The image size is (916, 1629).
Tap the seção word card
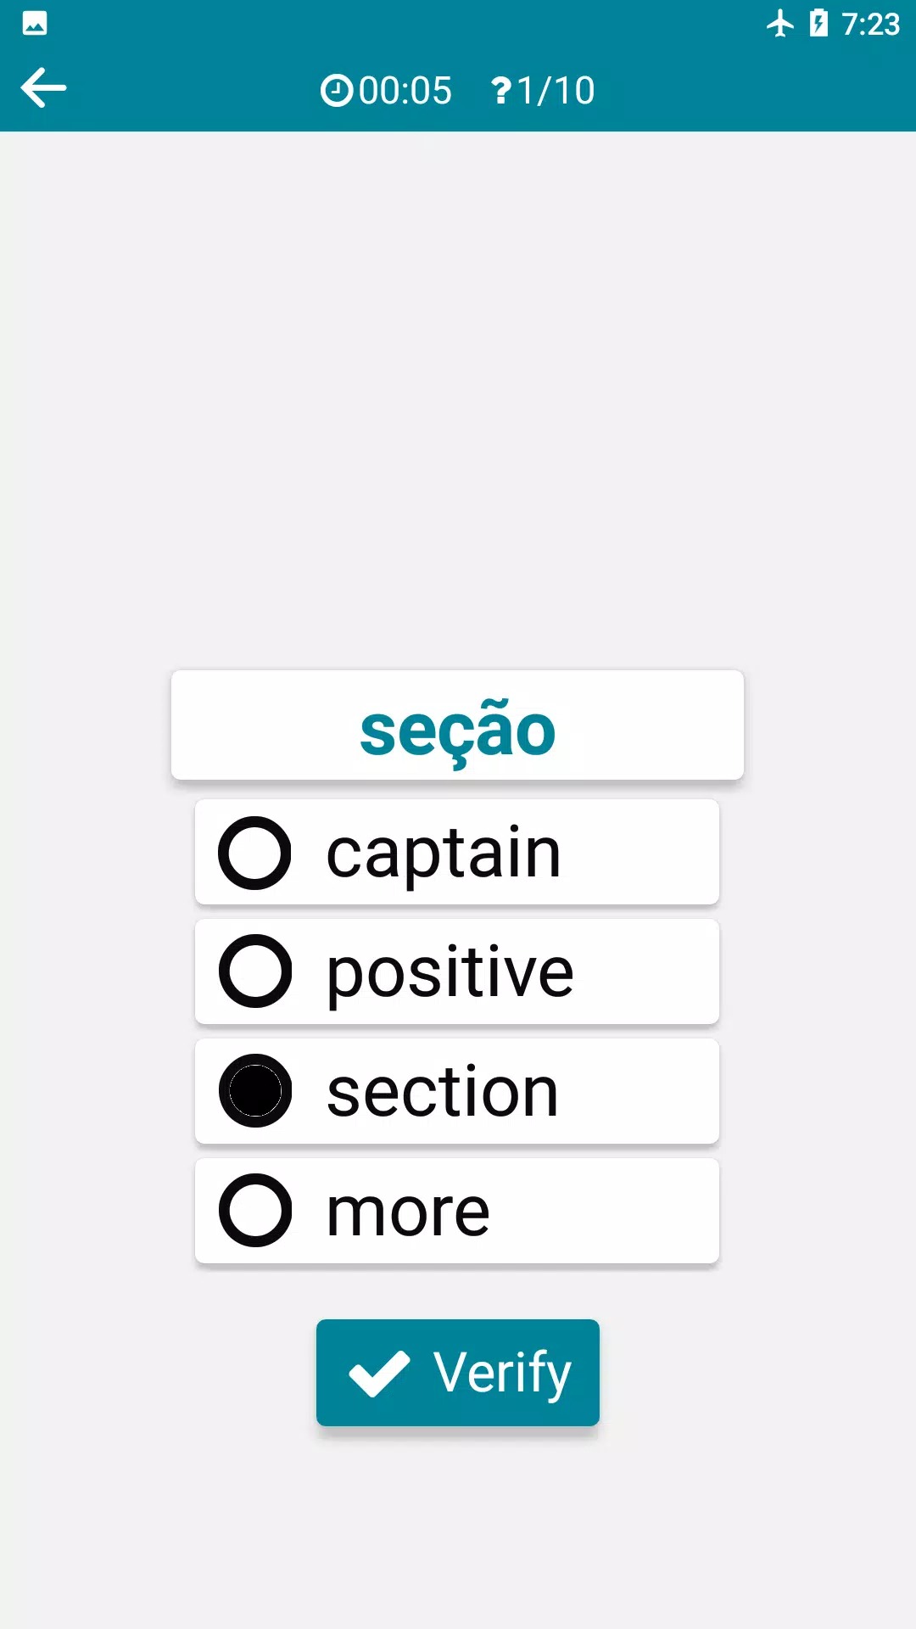click(x=457, y=726)
